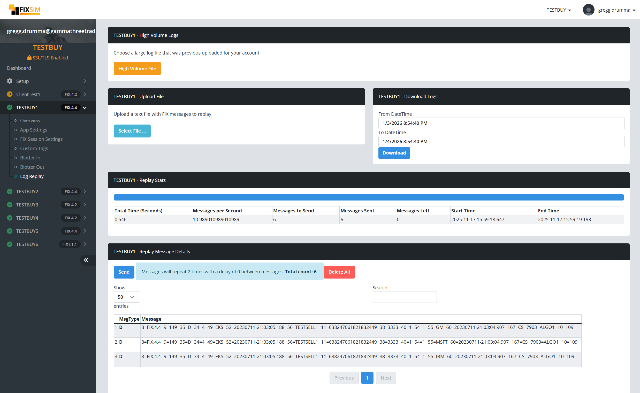
Task: Click the ClientTest1 paused status icon
Action: pos(10,94)
